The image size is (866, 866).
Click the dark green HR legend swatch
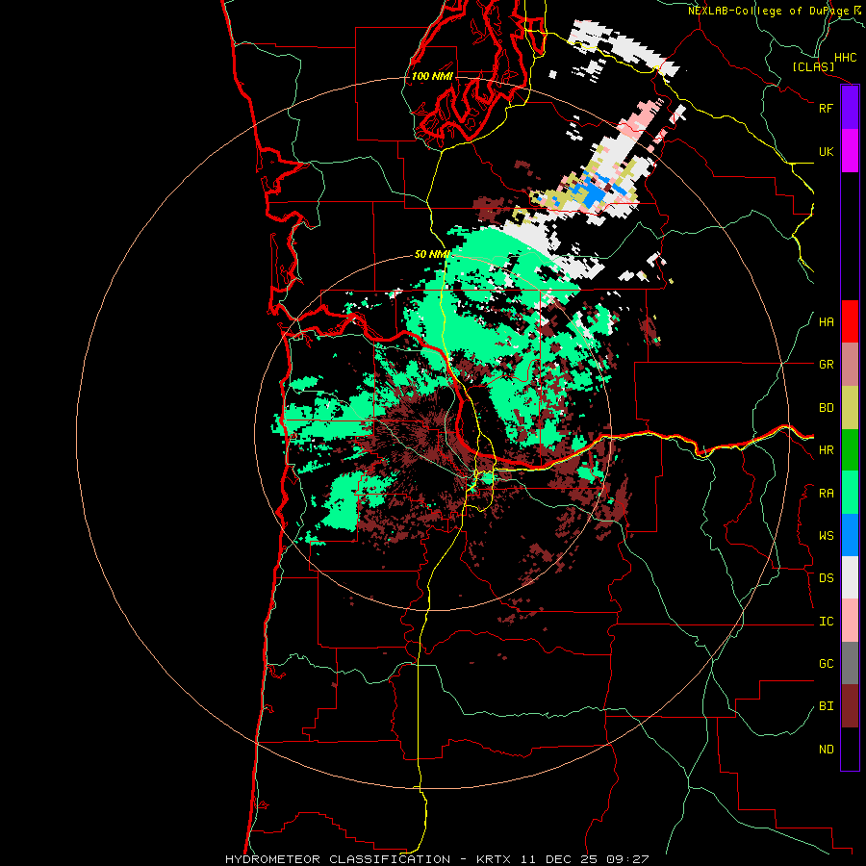pyautogui.click(x=850, y=450)
